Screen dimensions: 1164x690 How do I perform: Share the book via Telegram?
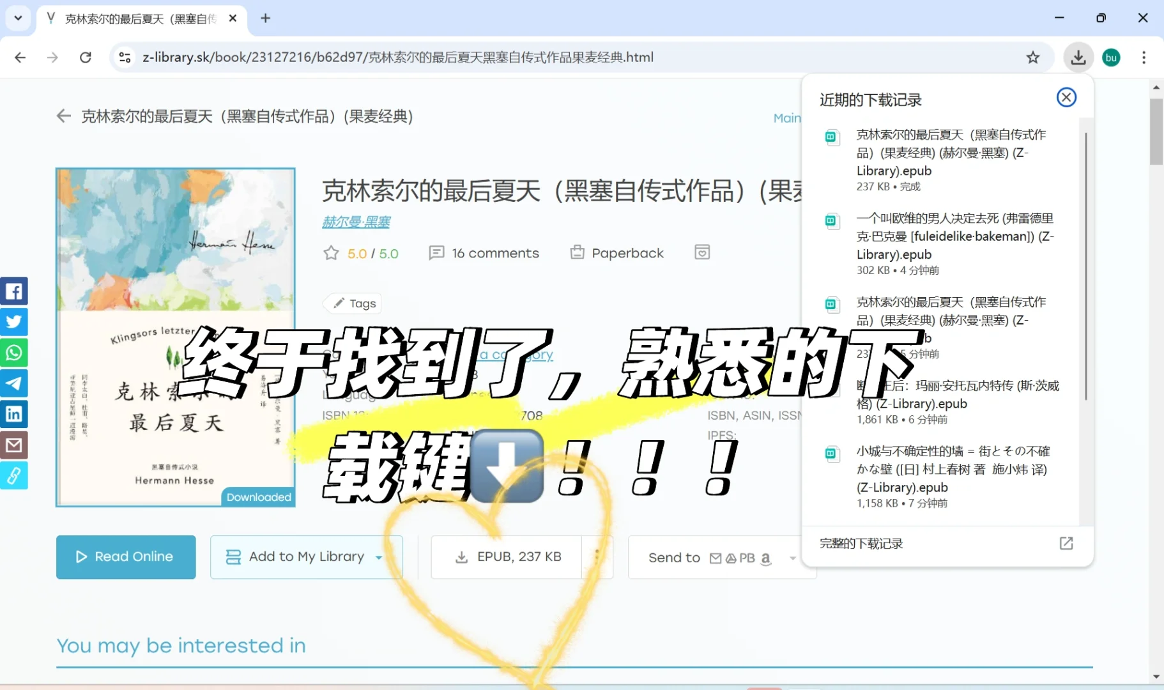point(14,383)
